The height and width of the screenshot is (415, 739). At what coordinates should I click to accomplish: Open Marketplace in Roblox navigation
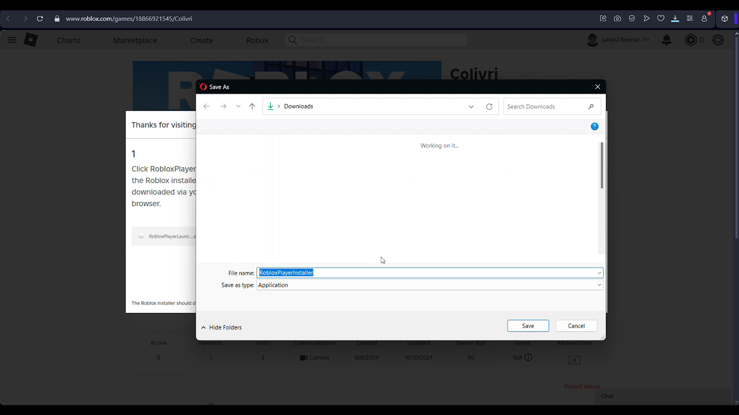135,41
